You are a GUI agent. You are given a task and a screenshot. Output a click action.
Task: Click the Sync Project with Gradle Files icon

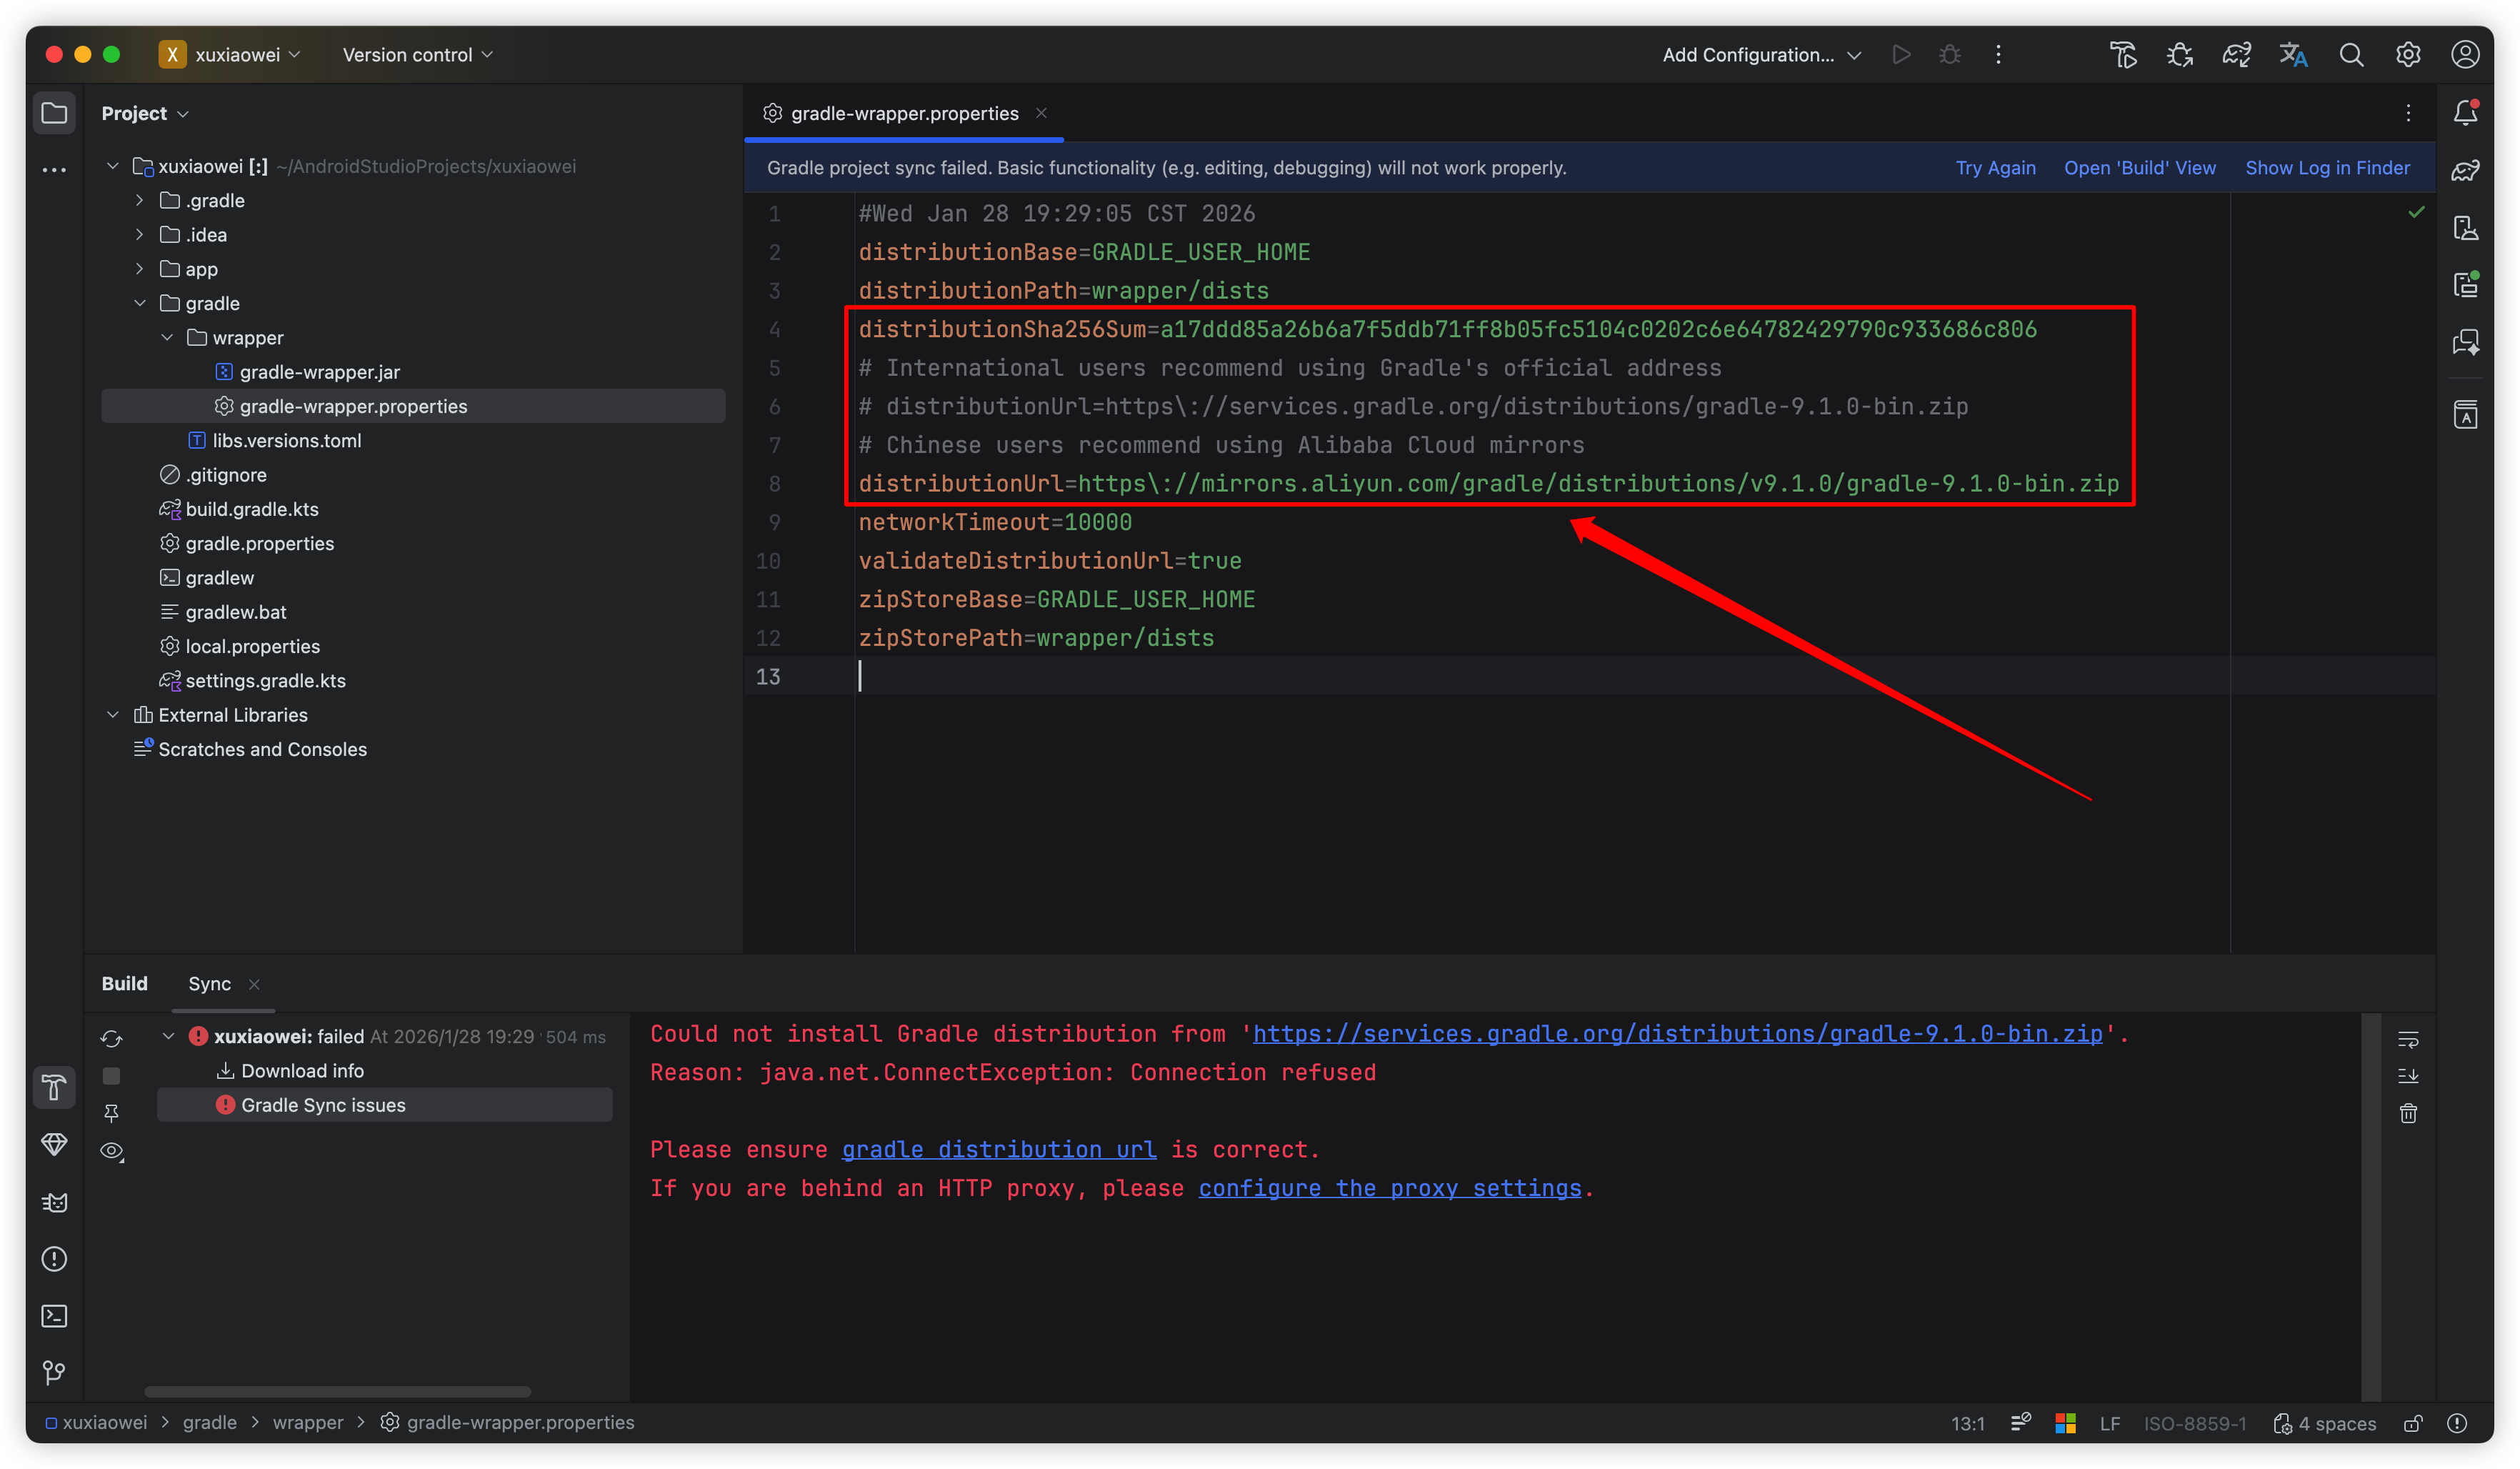(2236, 55)
